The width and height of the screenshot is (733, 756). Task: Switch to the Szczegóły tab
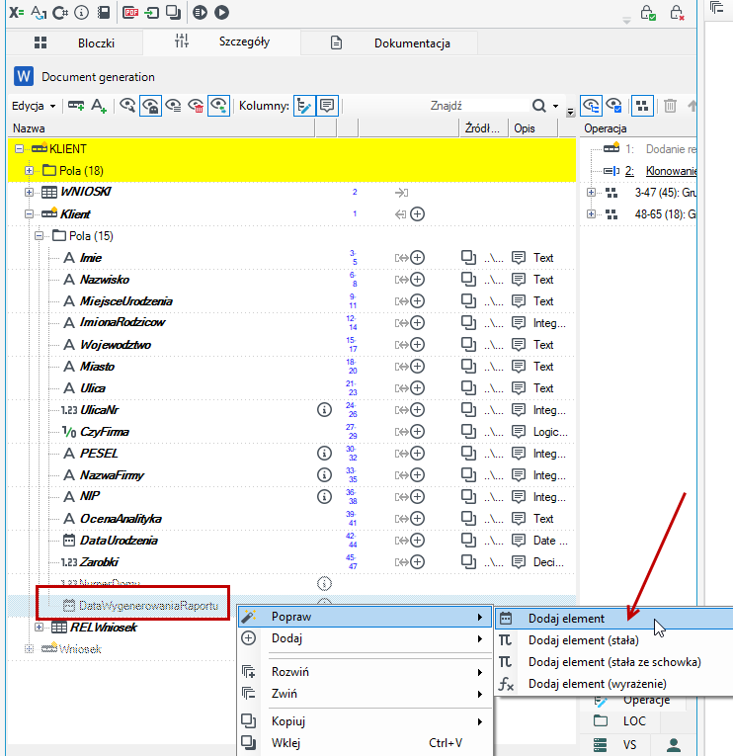(221, 42)
